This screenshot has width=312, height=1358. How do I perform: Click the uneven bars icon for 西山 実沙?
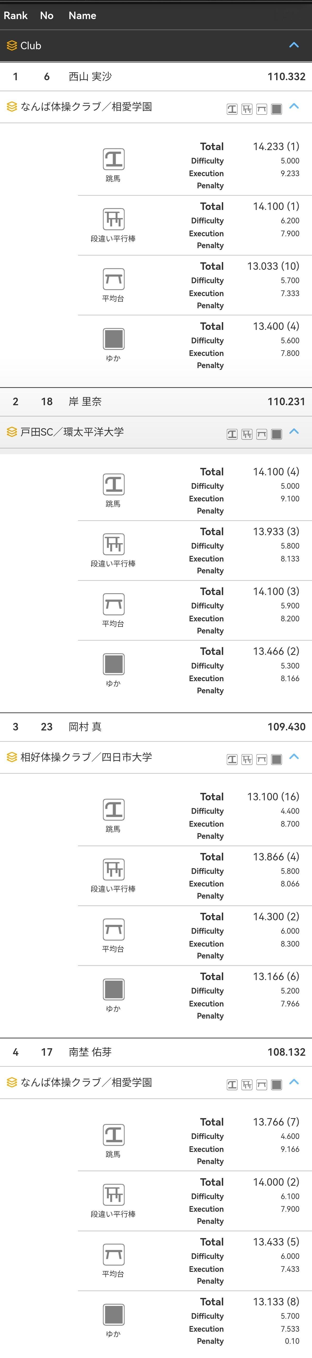tap(113, 219)
